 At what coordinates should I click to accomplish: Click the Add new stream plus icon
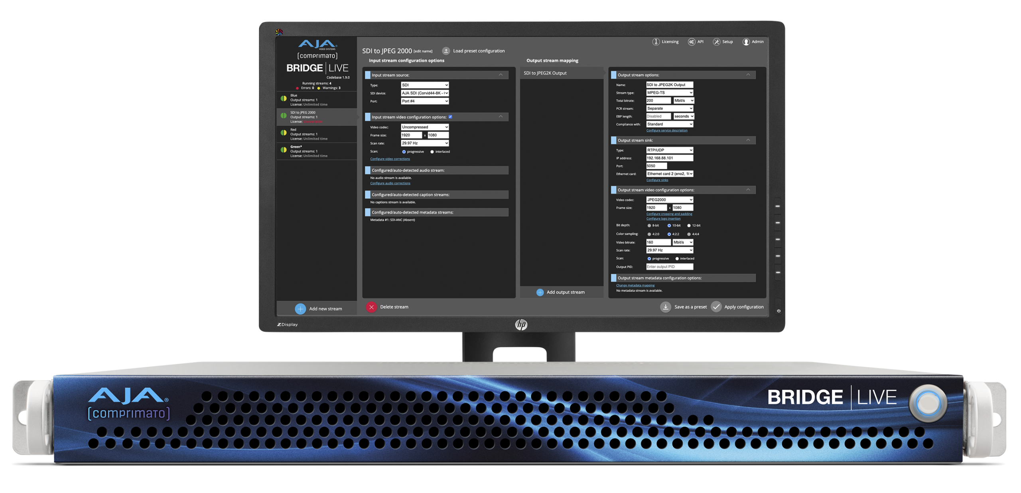click(300, 309)
